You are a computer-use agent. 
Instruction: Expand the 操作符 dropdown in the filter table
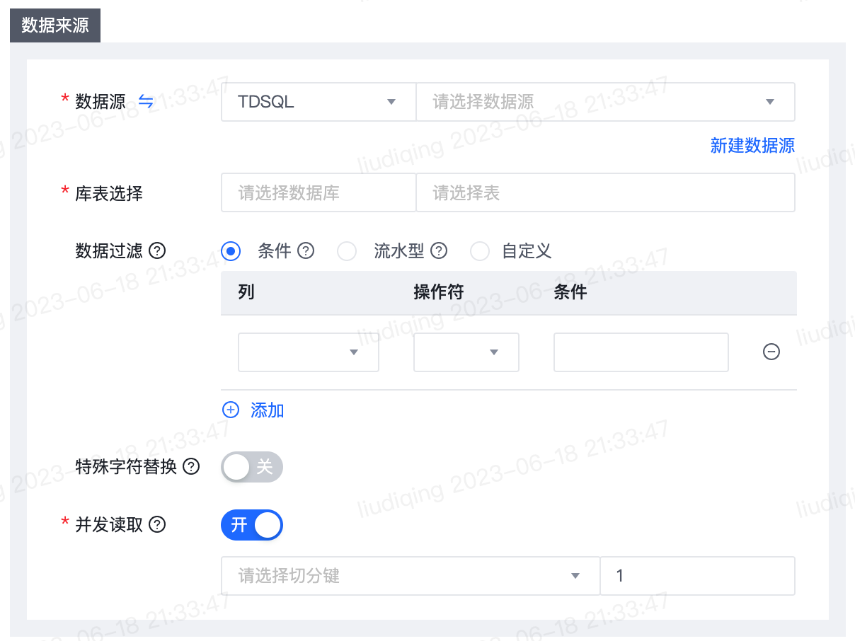pos(466,352)
